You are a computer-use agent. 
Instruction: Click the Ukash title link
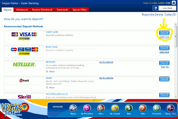pyautogui.click(x=49, y=78)
